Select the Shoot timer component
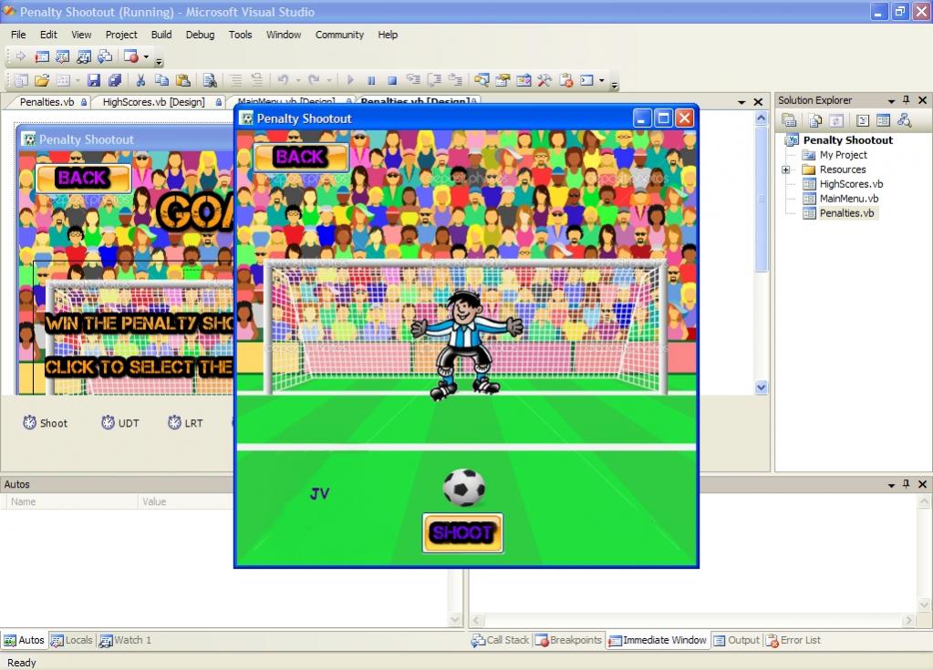 point(46,423)
